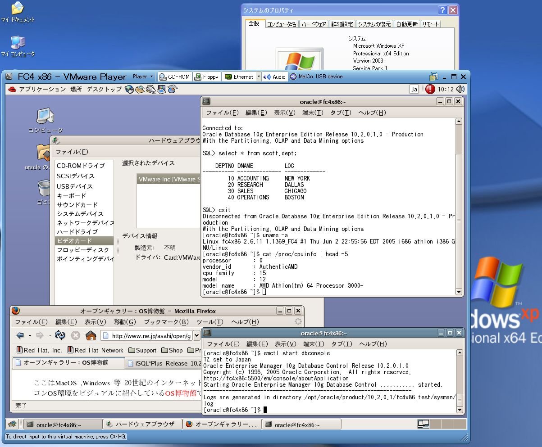
Task: Switch to ハードウェアブラウザ from the bottom taskbar
Action: pyautogui.click(x=142, y=424)
